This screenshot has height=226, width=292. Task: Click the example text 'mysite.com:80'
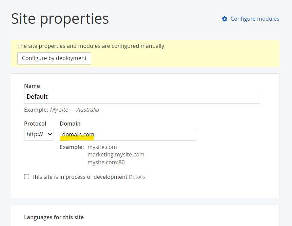106,162
